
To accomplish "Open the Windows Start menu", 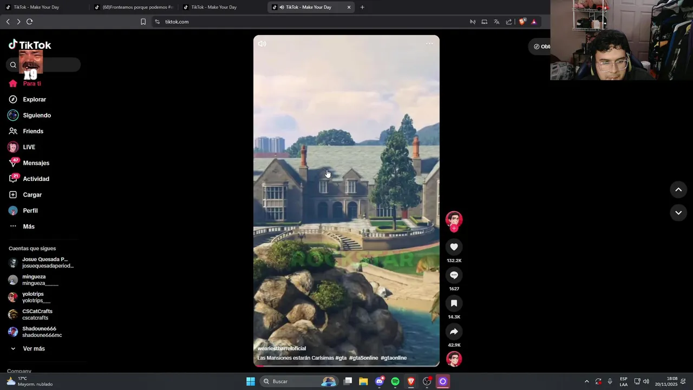I will pyautogui.click(x=251, y=381).
